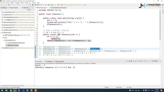
Task: Click the Remove Launch icon in Console
Action: pyautogui.click(x=129, y=61)
